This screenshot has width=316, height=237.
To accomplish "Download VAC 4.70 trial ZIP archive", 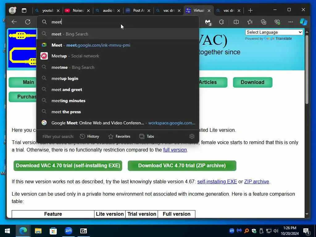I will point(182,165).
